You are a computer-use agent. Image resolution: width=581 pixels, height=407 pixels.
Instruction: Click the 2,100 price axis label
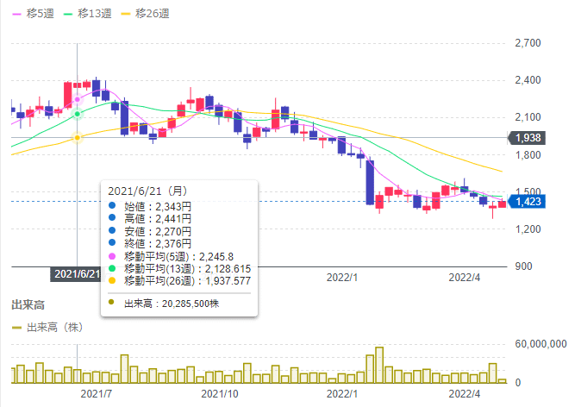[x=528, y=117]
